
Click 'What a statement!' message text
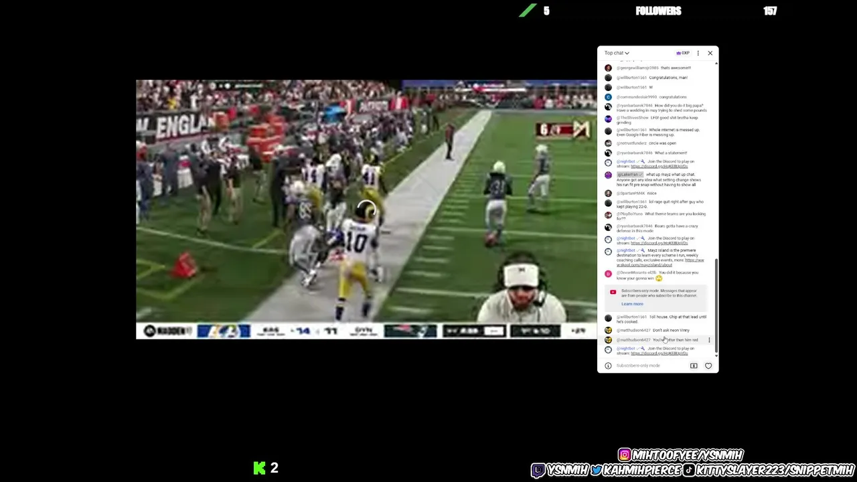pyautogui.click(x=671, y=153)
